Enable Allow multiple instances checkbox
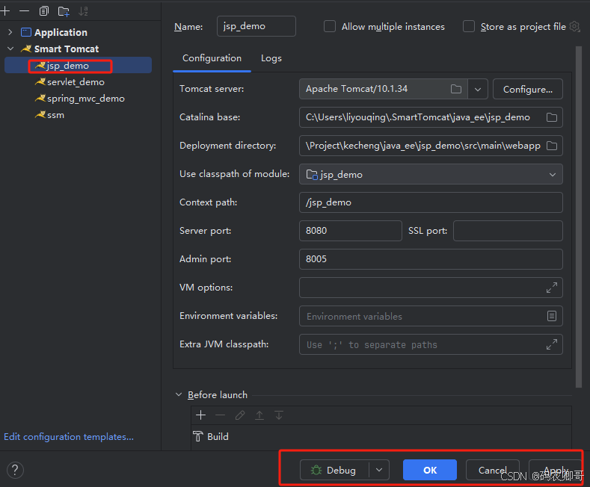This screenshot has width=590, height=487. point(330,26)
